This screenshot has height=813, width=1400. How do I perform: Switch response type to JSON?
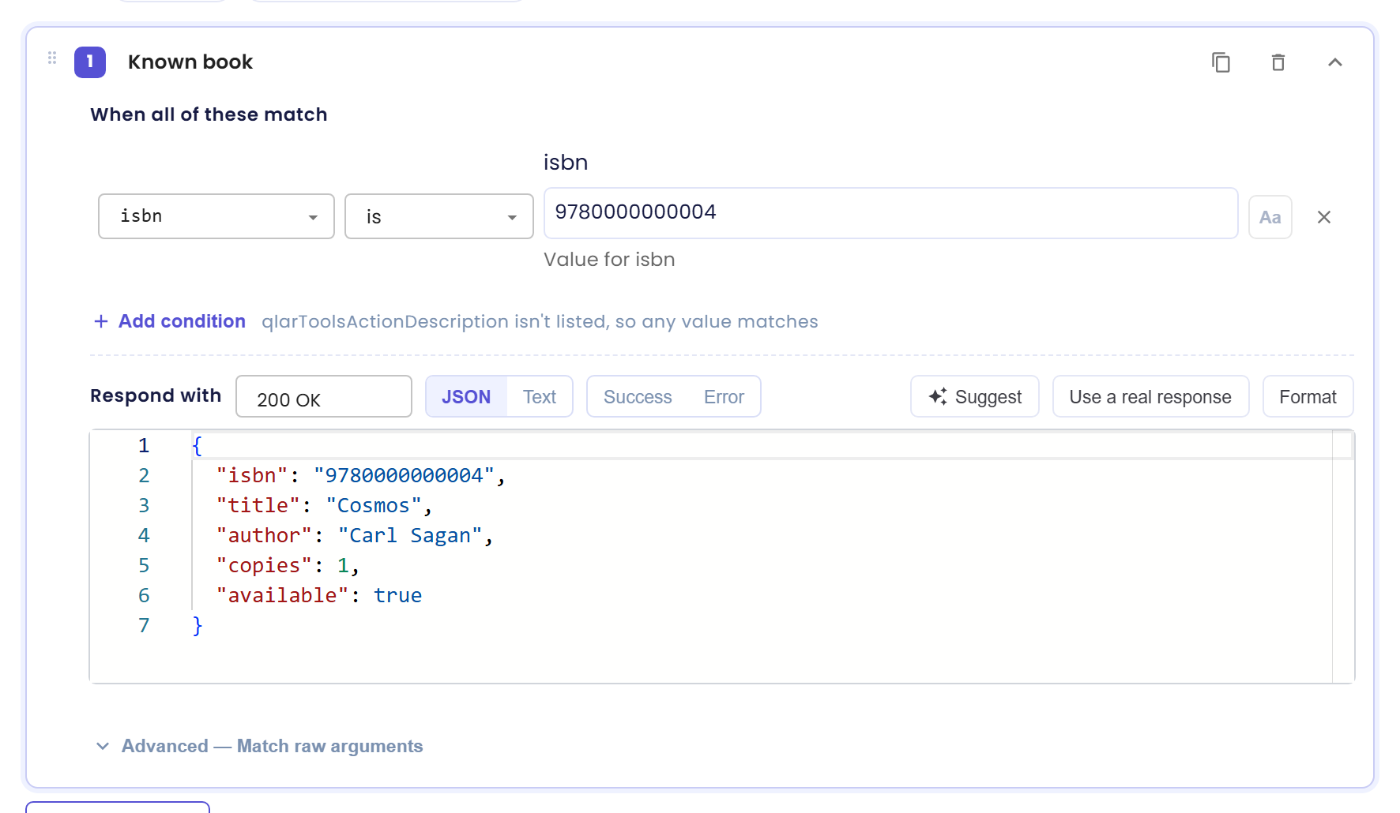point(466,396)
